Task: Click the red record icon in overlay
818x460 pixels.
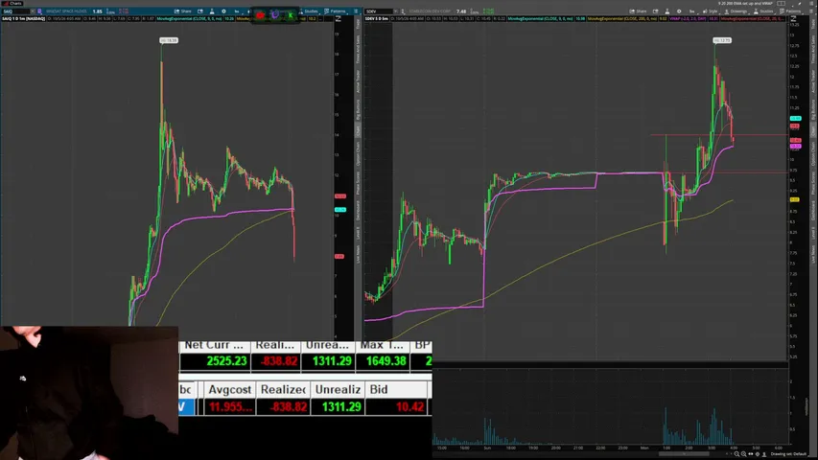Action: (x=260, y=15)
